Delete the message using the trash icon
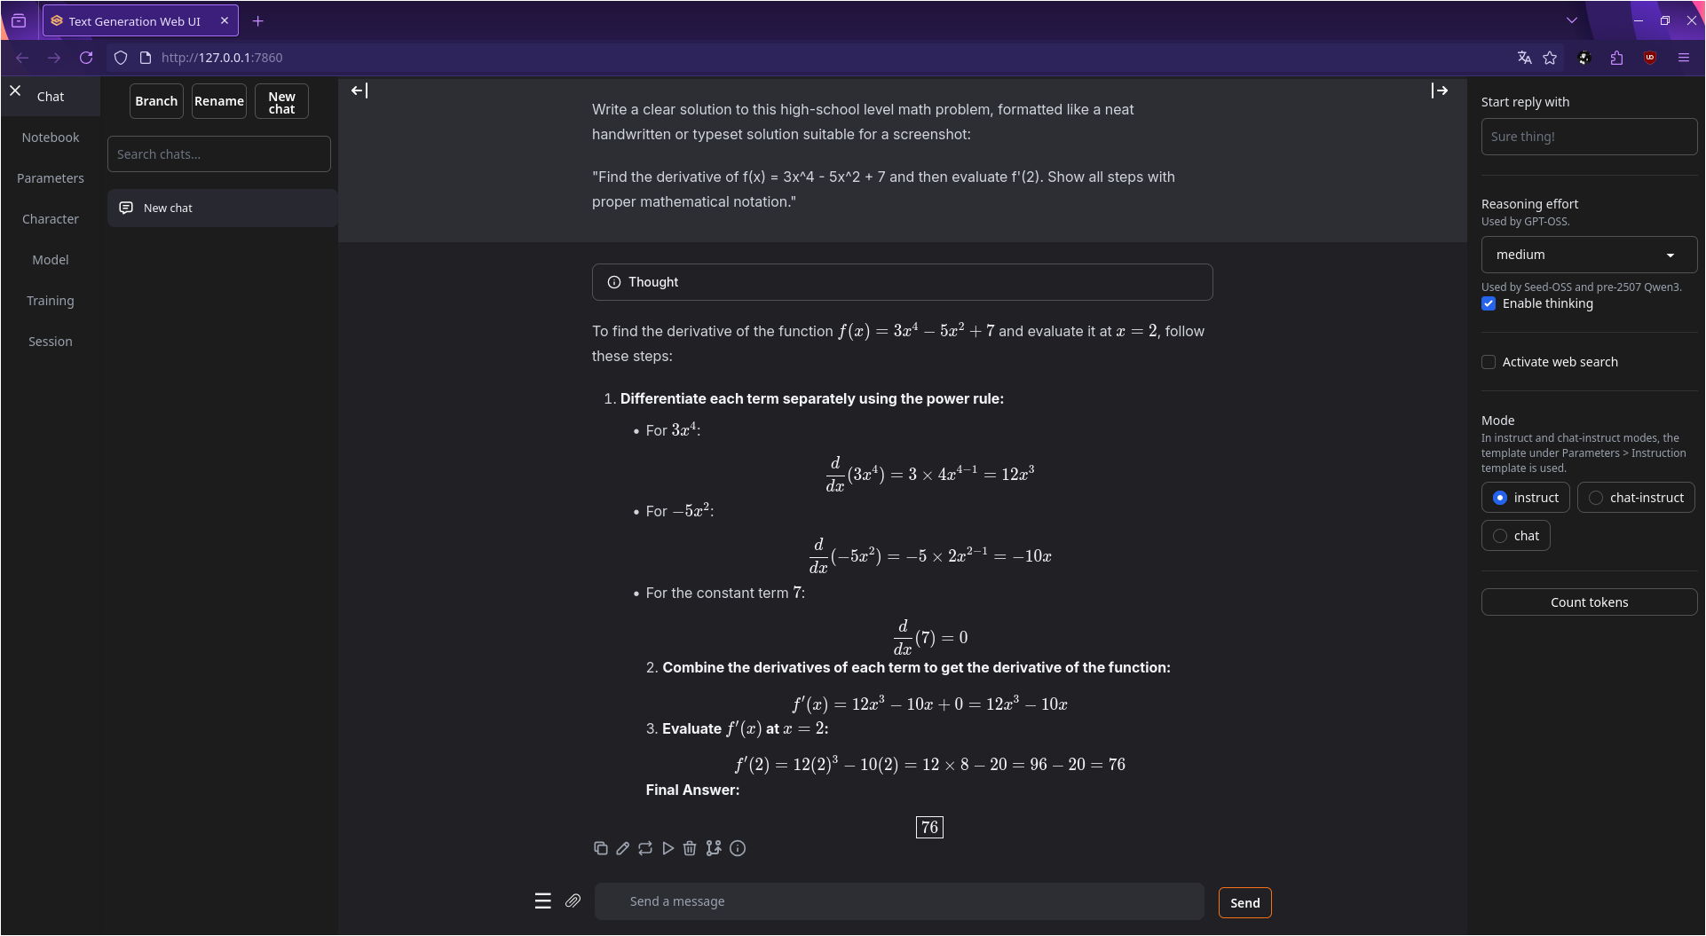 click(x=691, y=848)
